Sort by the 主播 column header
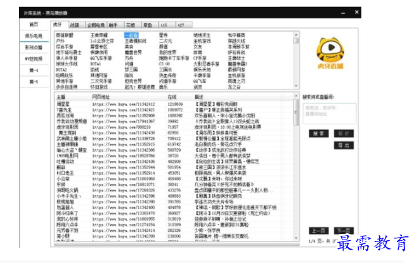414x263 pixels. [x=73, y=97]
